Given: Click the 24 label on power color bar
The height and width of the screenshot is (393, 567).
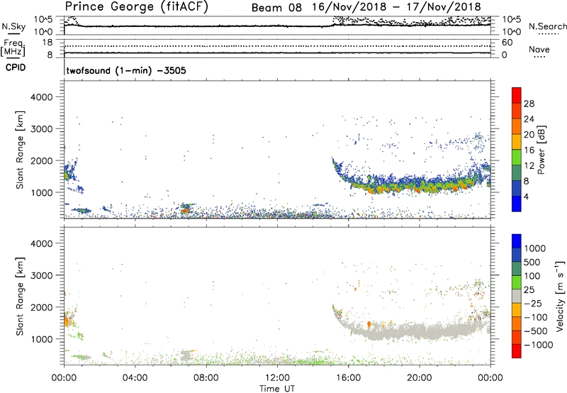Looking at the screenshot, I should click(x=529, y=119).
